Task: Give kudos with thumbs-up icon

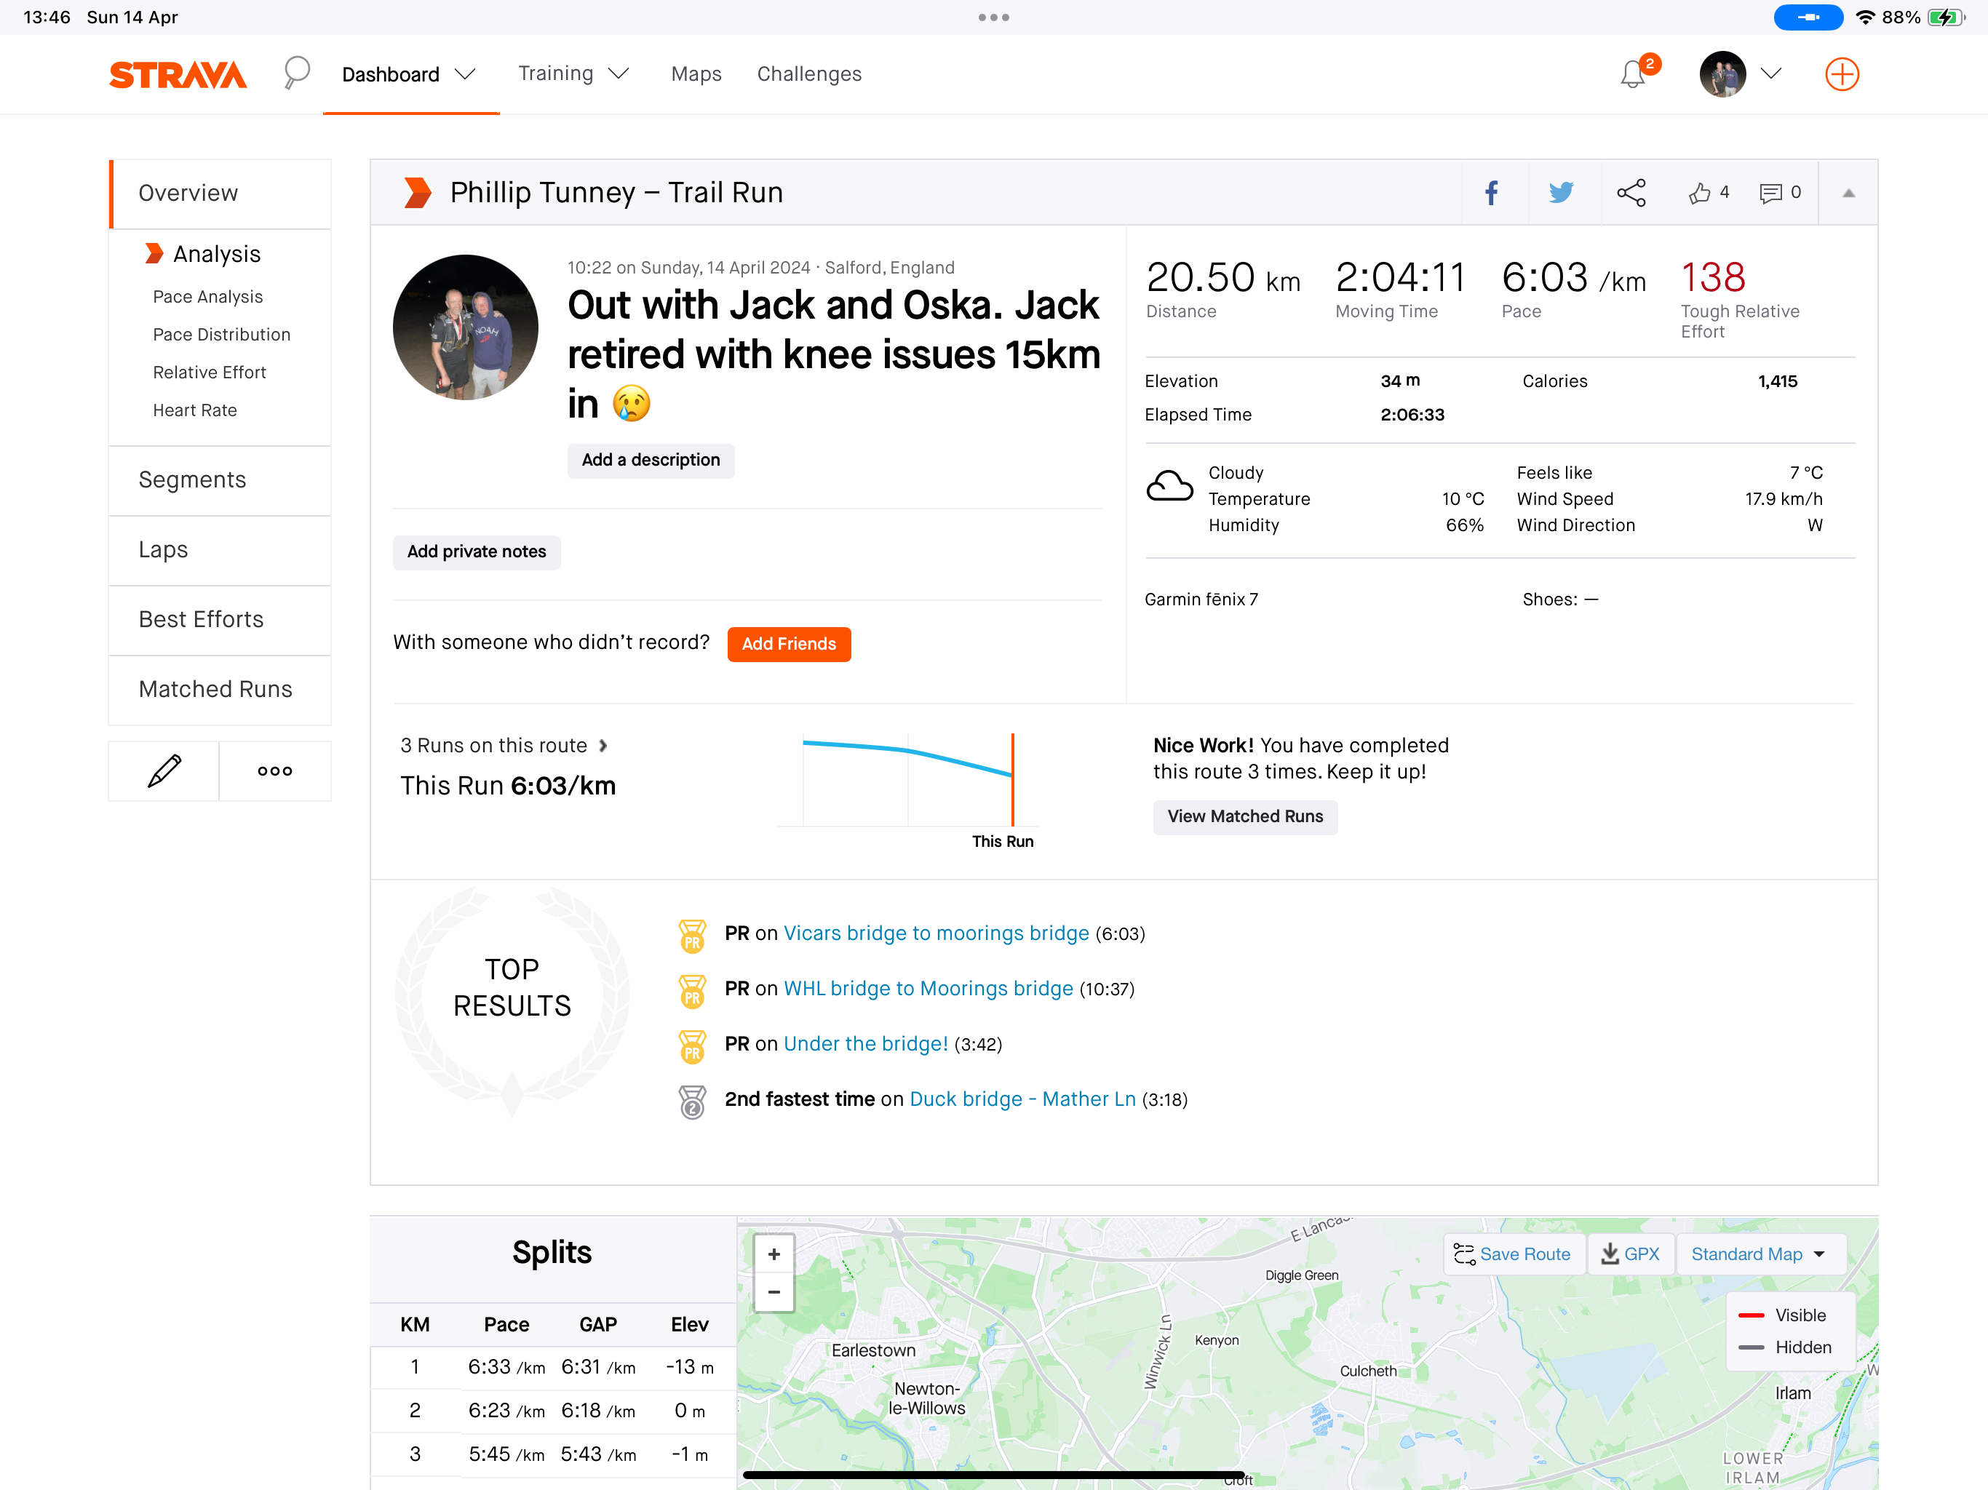Action: point(1698,192)
